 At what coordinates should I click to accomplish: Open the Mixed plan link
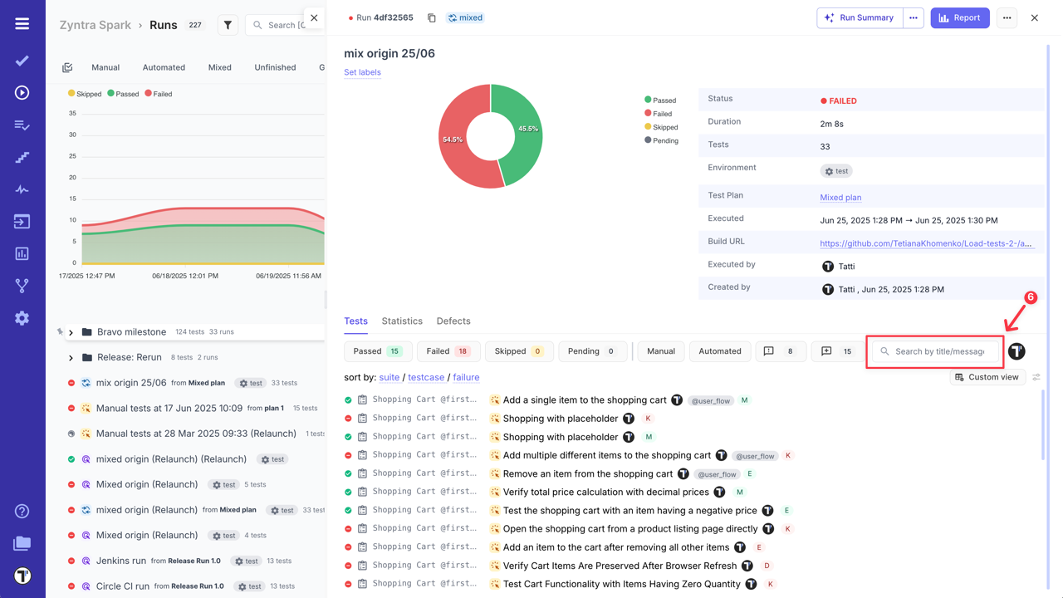(x=840, y=197)
